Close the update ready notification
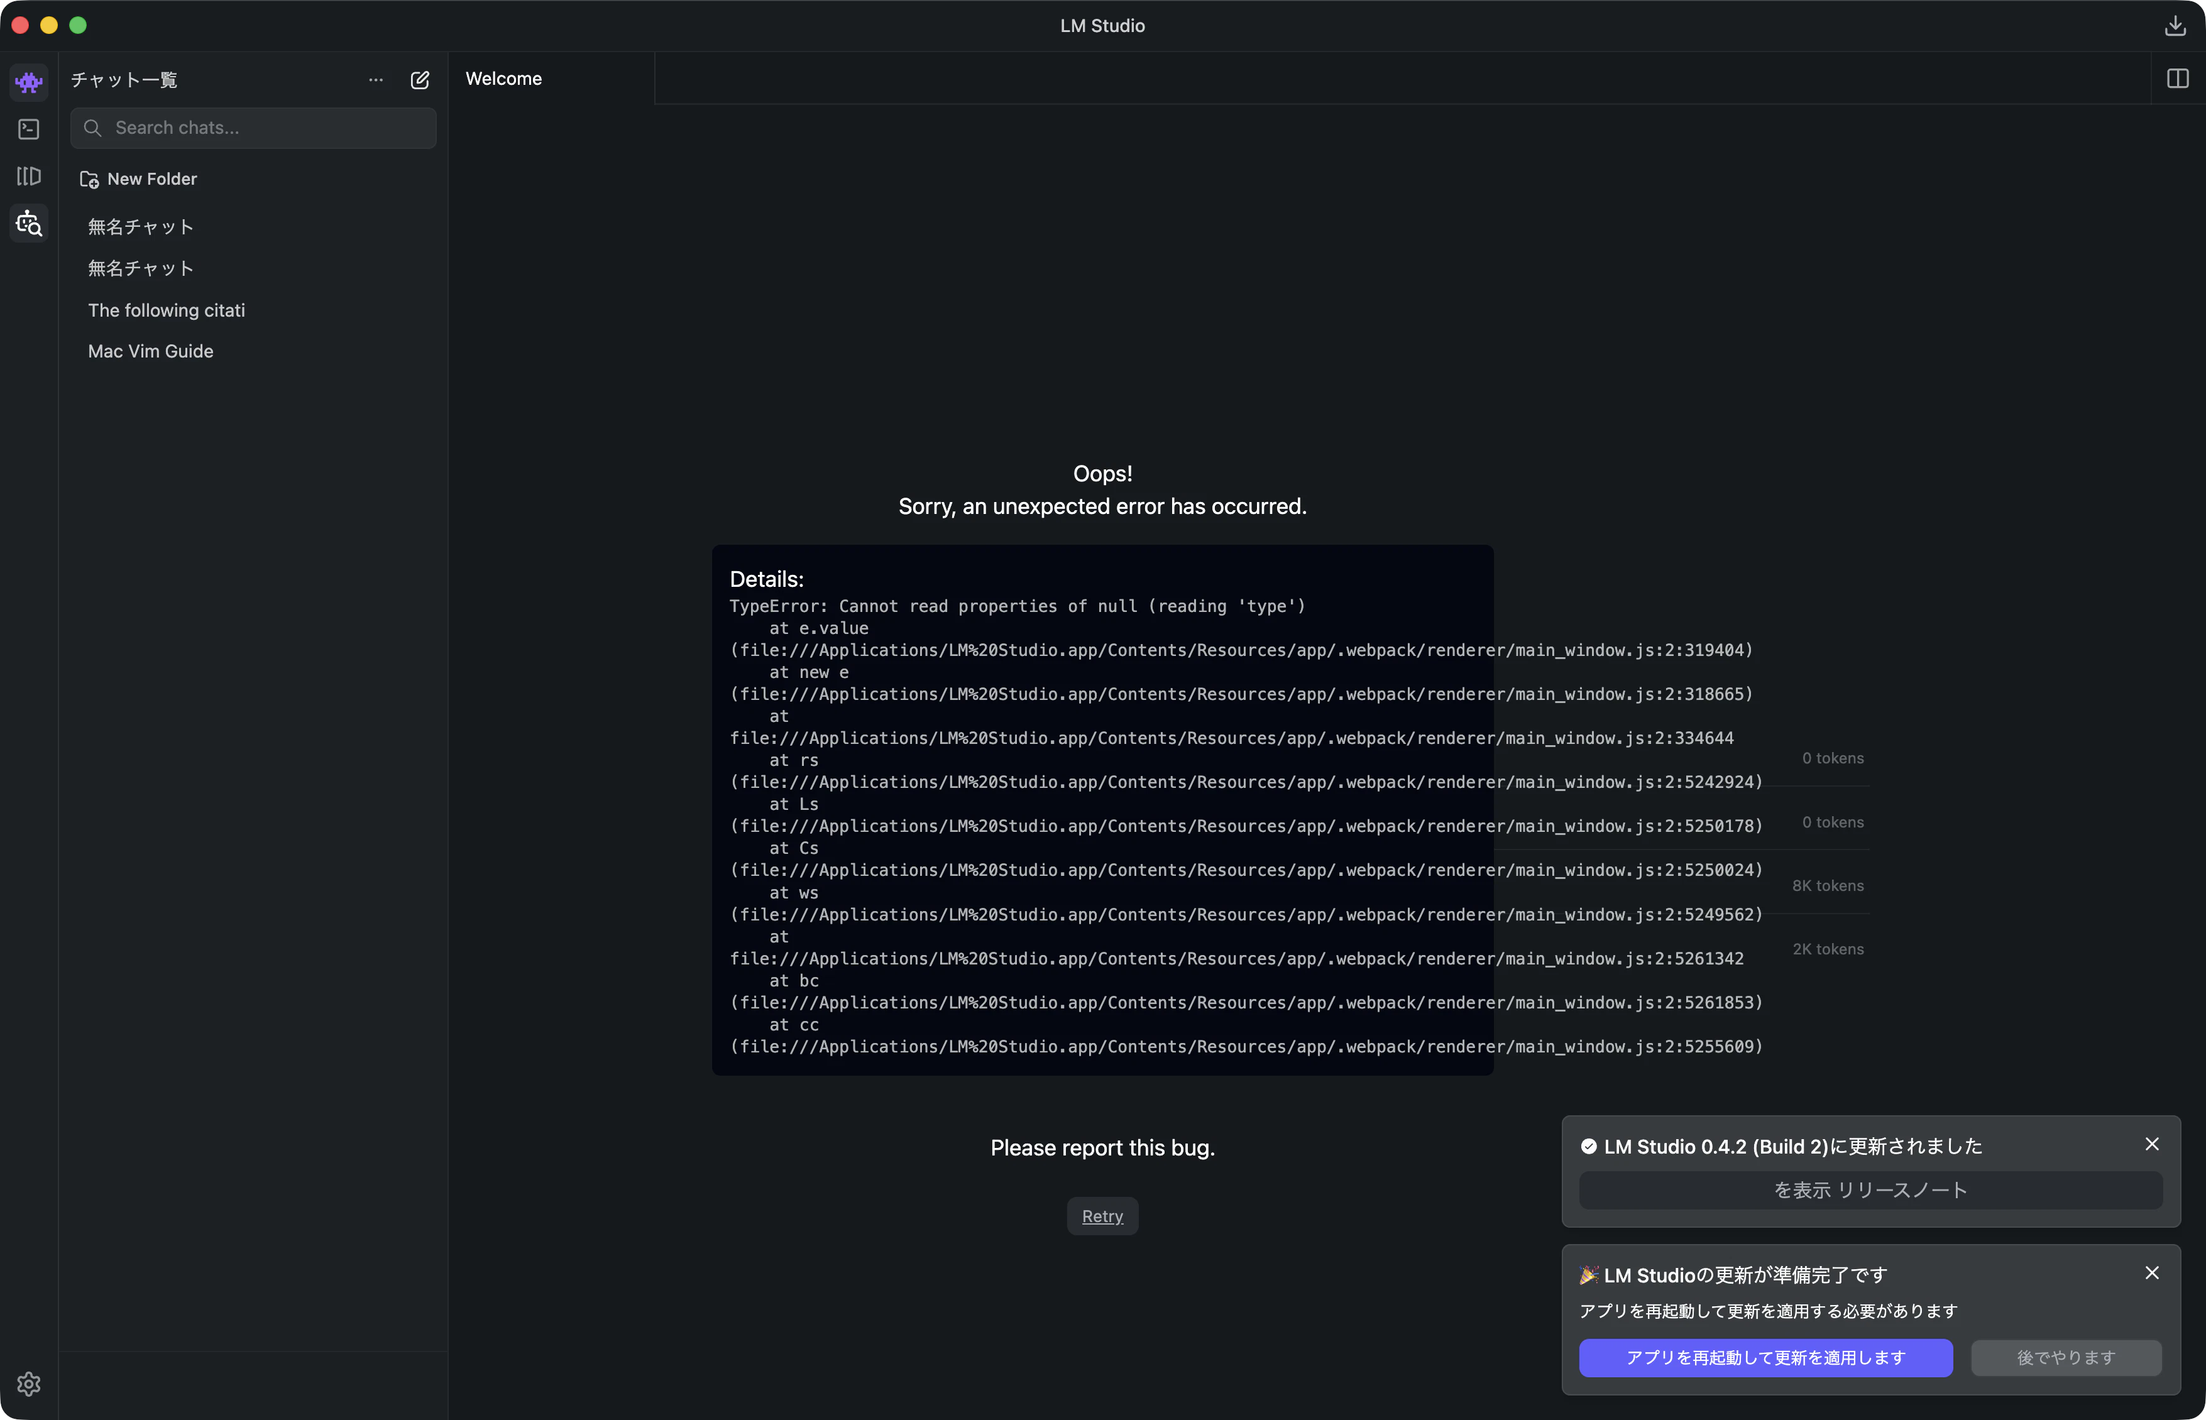The height and width of the screenshot is (1420, 2206). 2151,1274
